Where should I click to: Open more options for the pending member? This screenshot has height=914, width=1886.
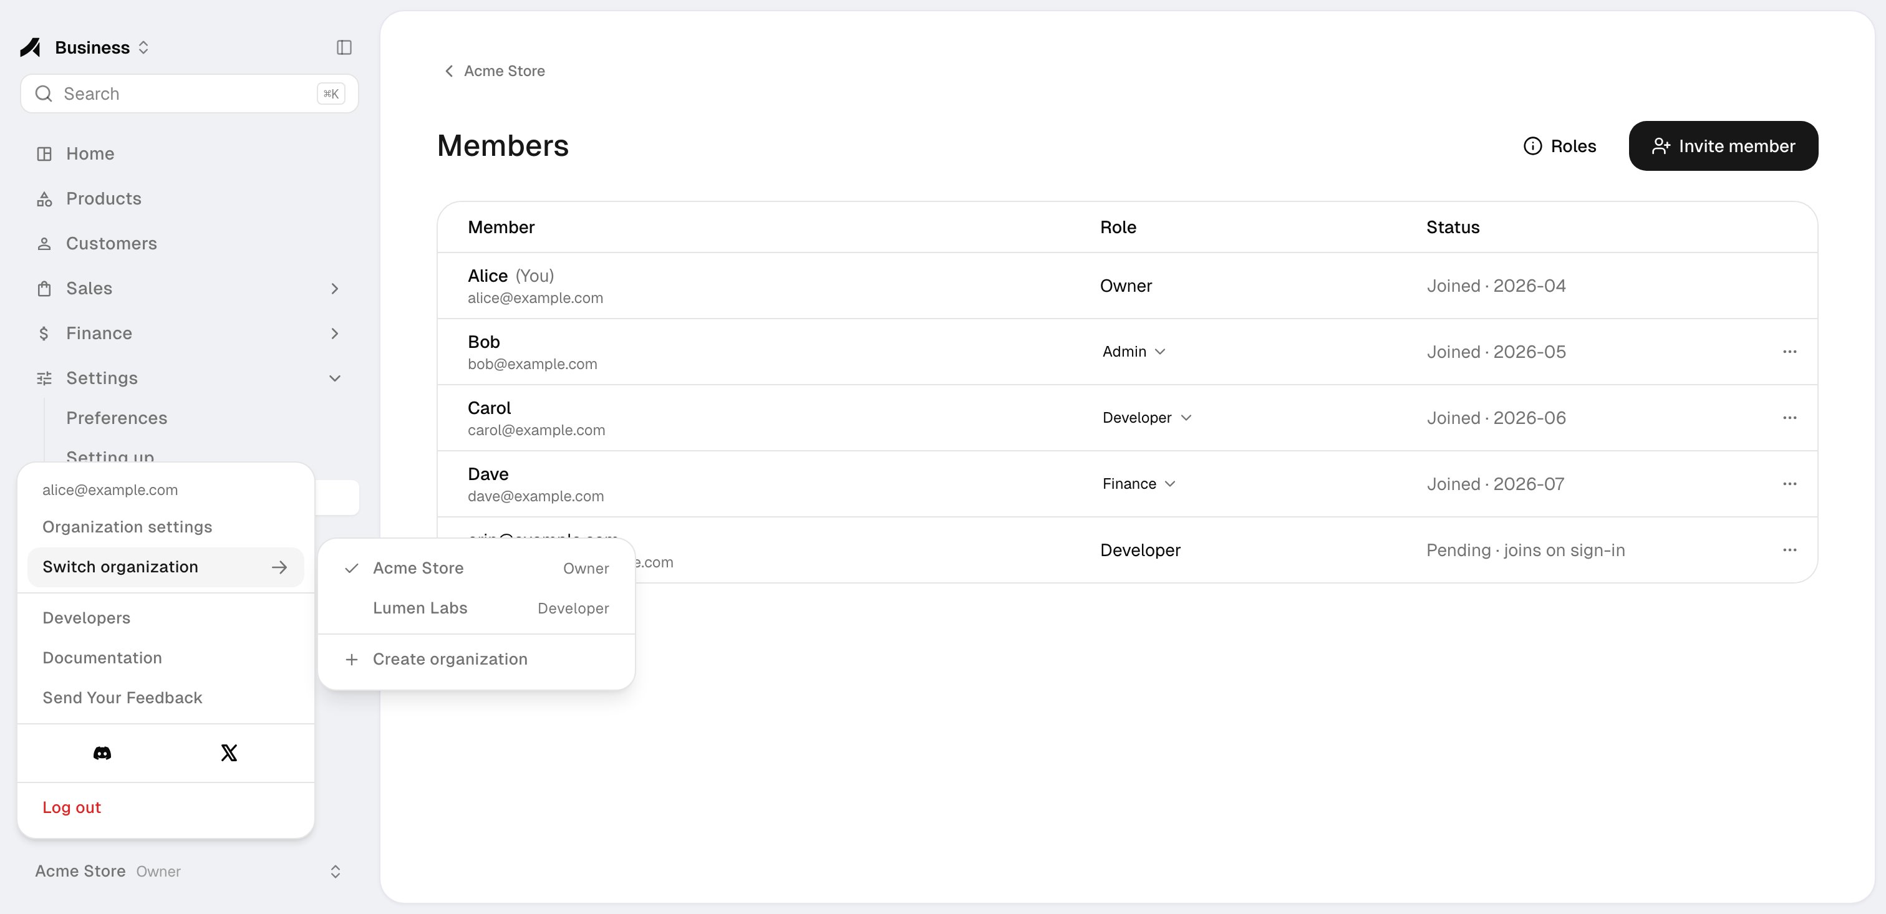tap(1789, 551)
